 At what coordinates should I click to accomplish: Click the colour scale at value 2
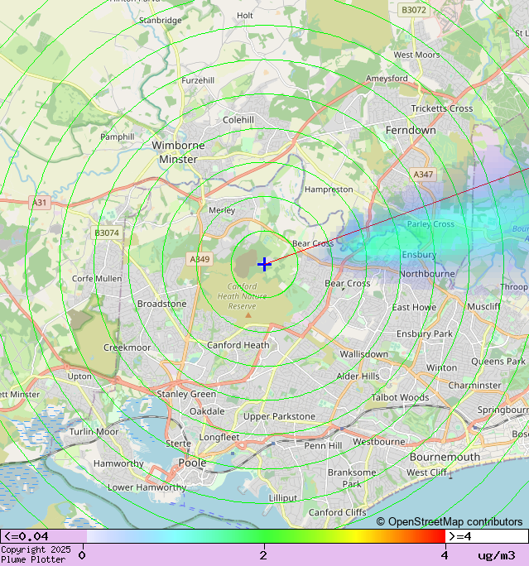tap(264, 536)
